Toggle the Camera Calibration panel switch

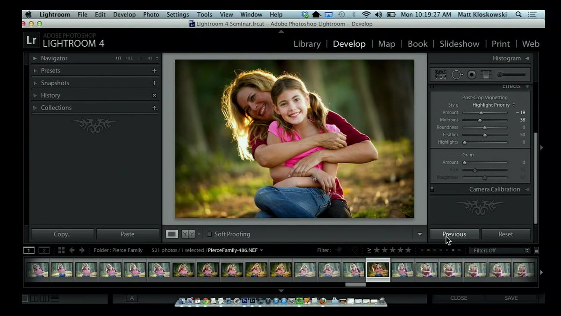click(432, 189)
